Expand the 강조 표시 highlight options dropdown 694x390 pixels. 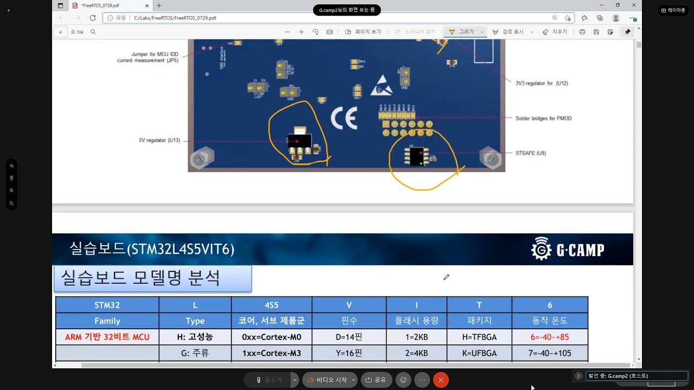[532, 32]
